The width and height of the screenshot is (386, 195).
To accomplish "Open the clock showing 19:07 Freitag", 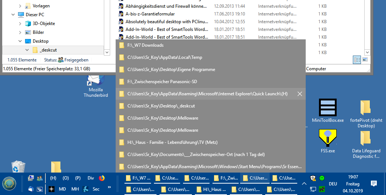I will pyautogui.click(x=353, y=184).
